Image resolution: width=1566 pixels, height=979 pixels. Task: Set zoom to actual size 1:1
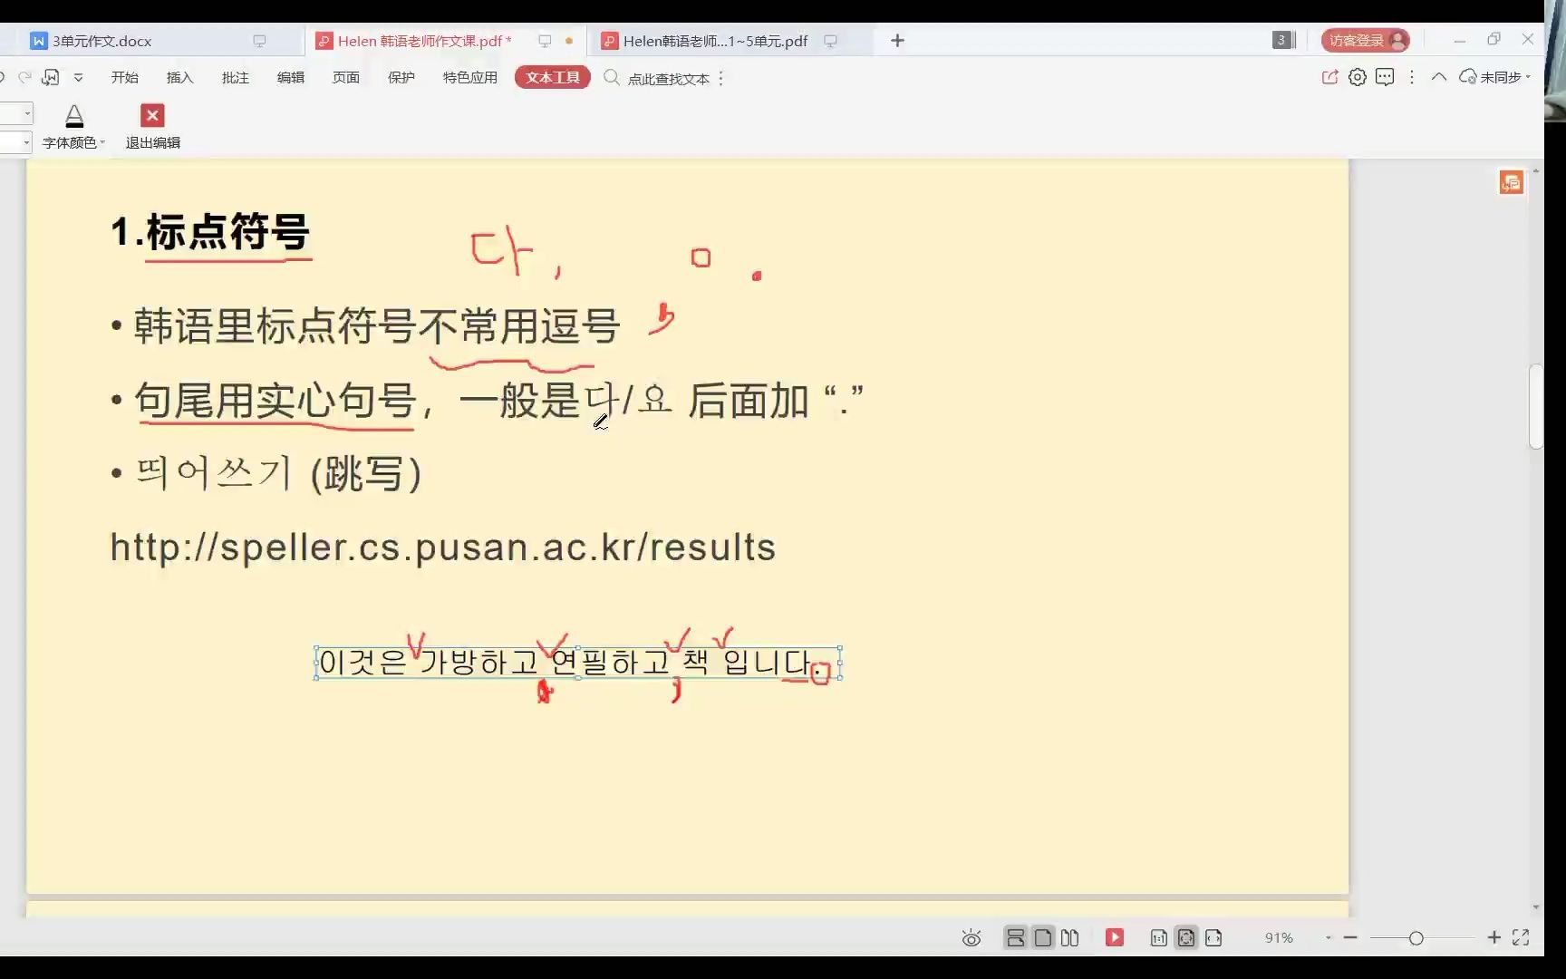1158,938
